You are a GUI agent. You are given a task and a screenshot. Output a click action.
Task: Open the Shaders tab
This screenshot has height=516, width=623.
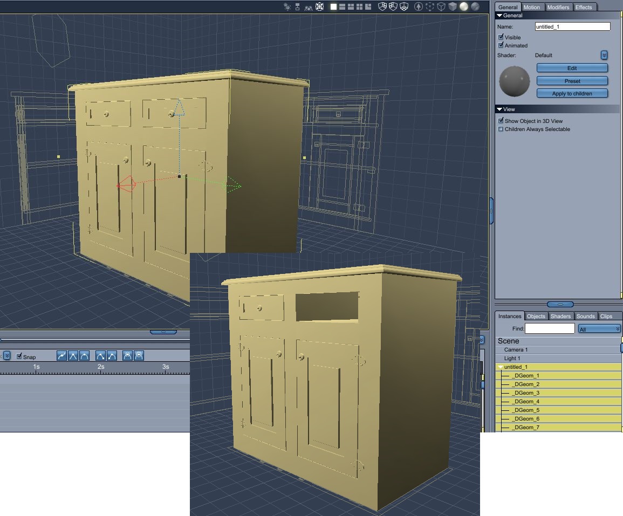click(x=560, y=317)
